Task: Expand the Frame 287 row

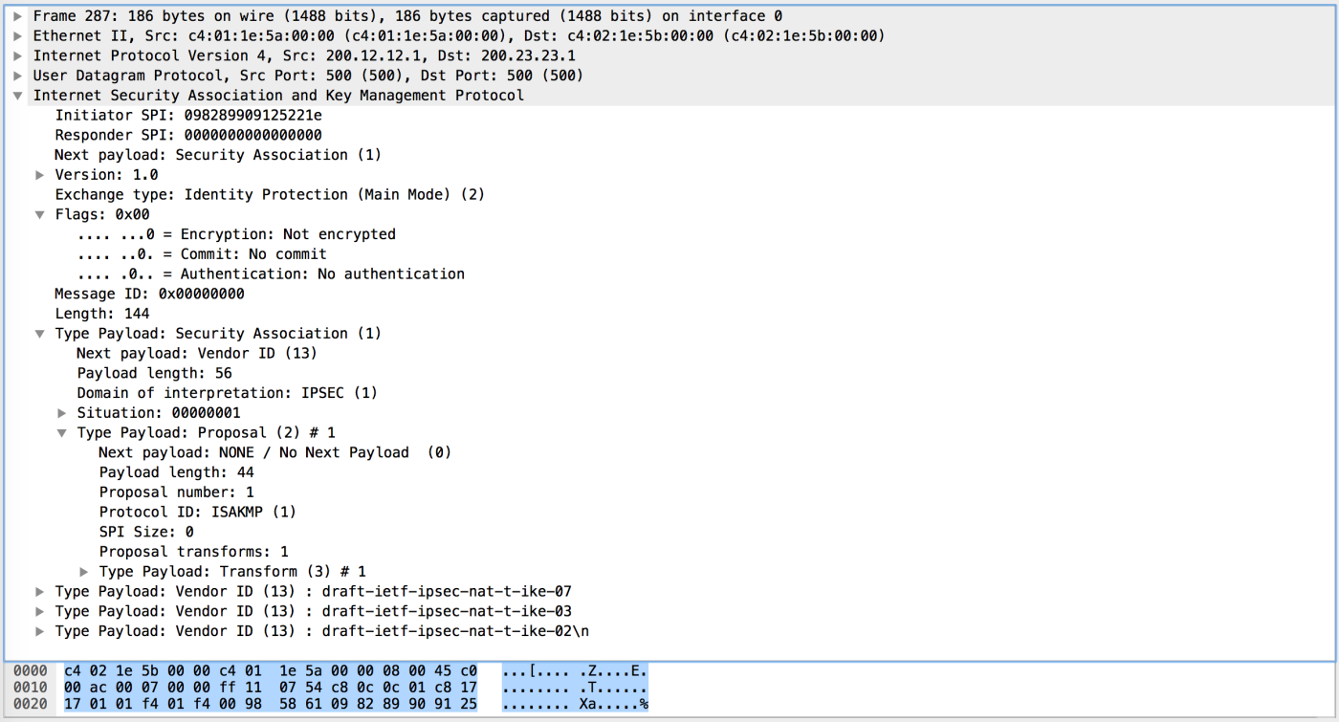Action: tap(17, 16)
